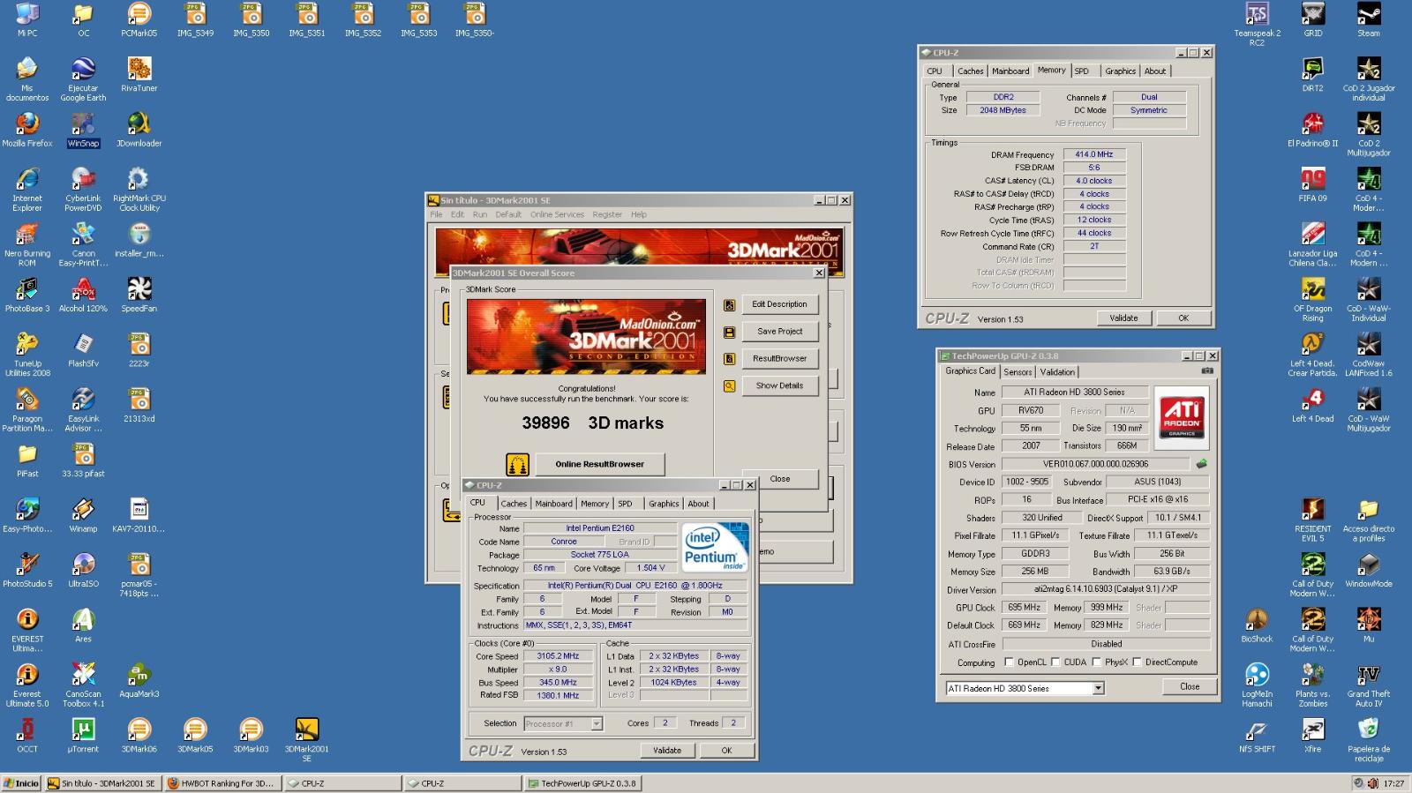Click ResultBrowser button
The width and height of the screenshot is (1412, 793).
pos(779,358)
